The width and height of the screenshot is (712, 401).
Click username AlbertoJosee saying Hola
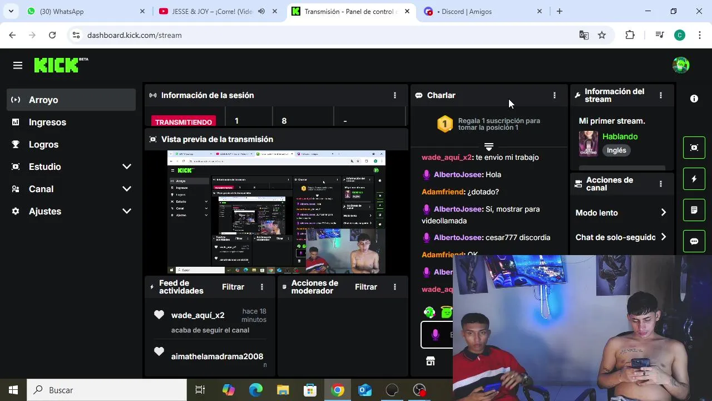pyautogui.click(x=458, y=174)
